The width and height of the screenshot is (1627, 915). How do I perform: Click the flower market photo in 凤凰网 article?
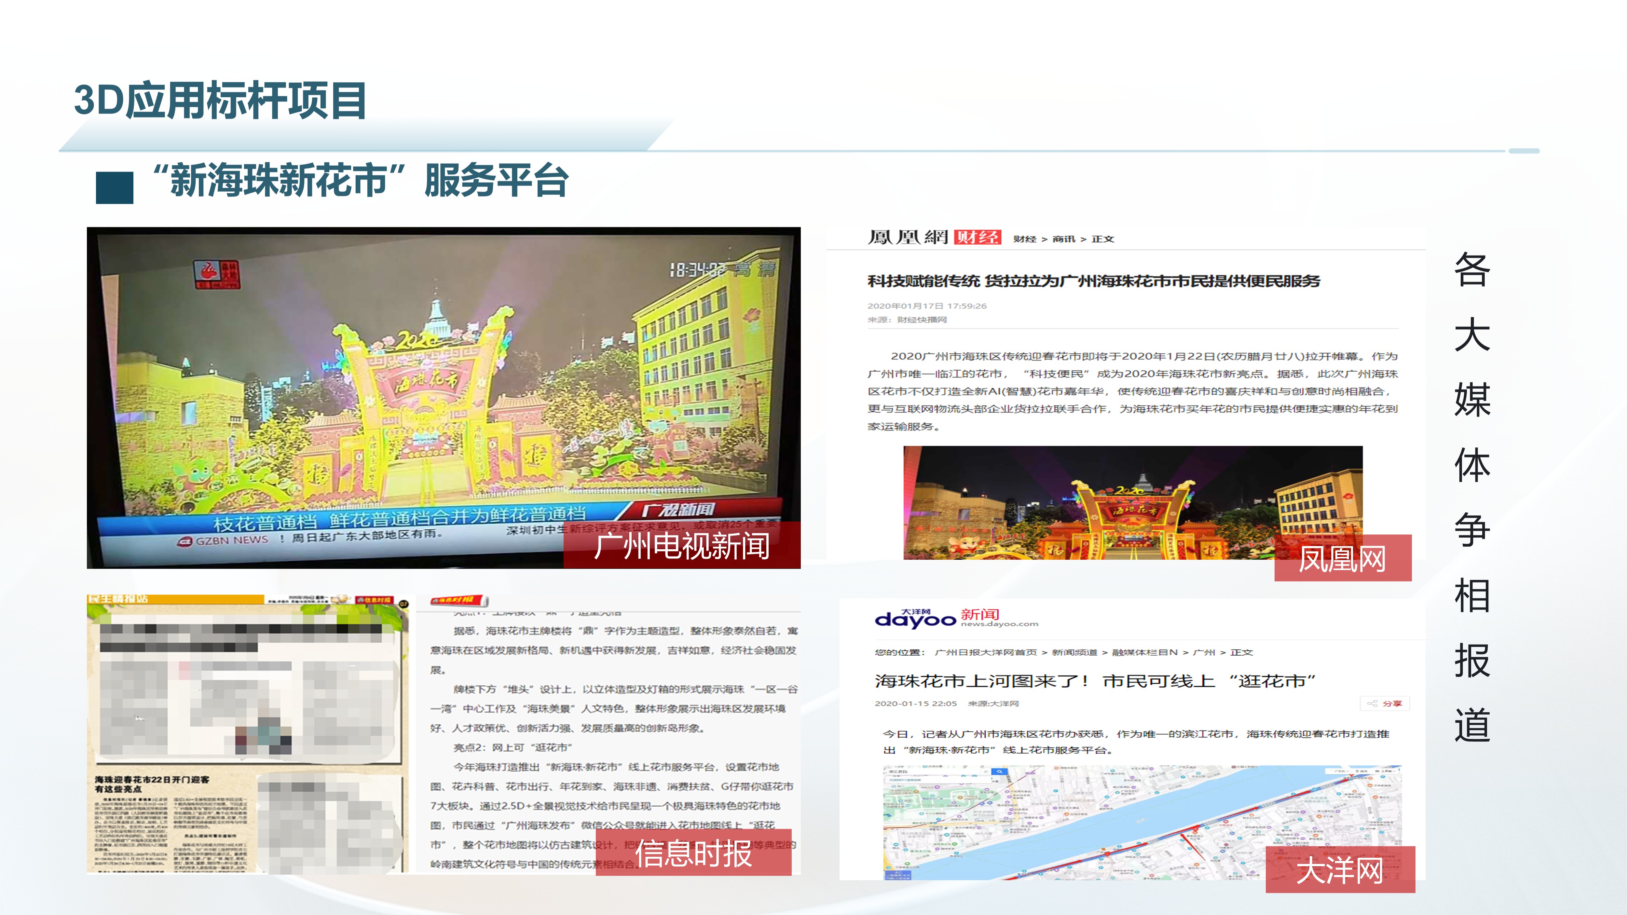pos(1132,503)
